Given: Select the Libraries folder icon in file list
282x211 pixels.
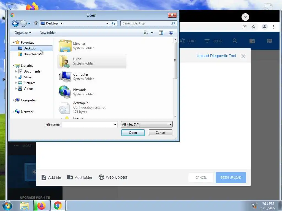Looking at the screenshot, I should (65, 46).
